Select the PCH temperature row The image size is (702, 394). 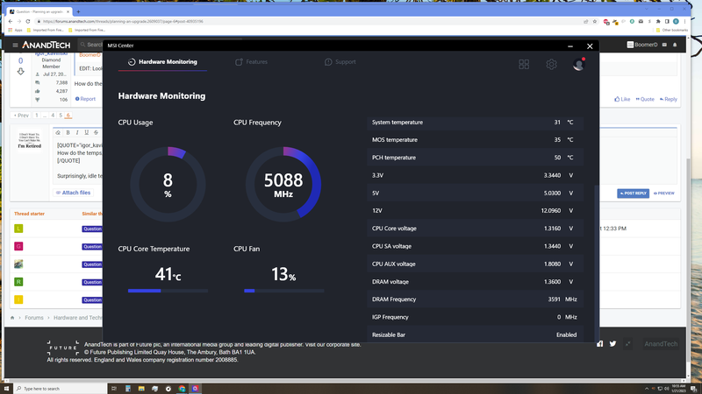475,158
